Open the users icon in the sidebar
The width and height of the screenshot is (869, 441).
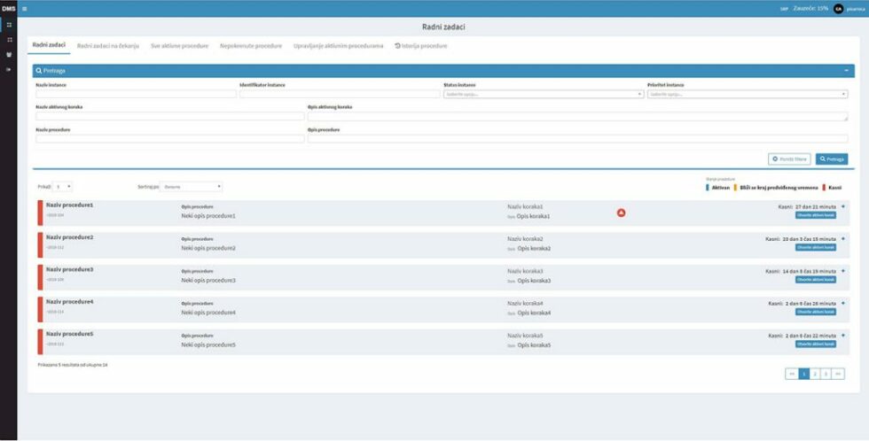(9, 55)
